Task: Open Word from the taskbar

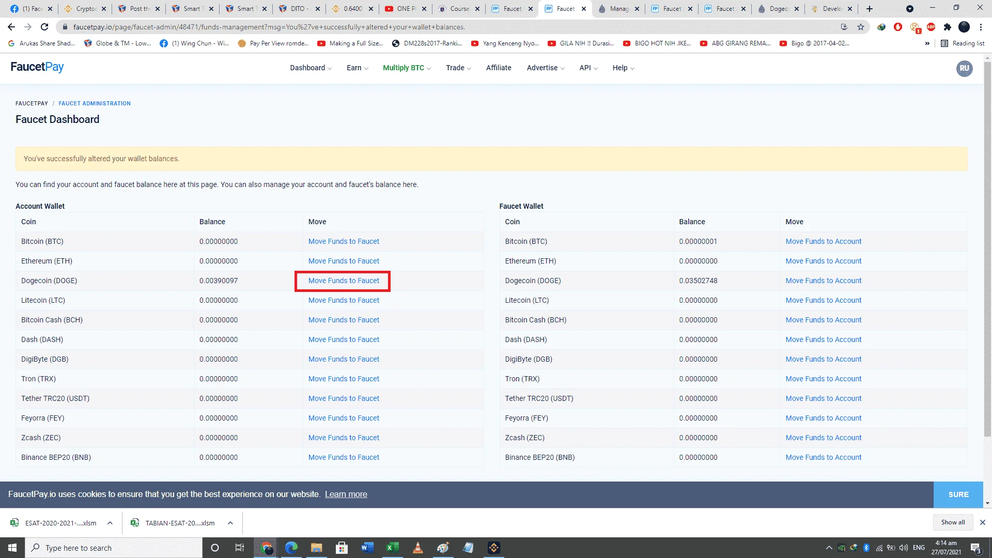Action: [x=367, y=548]
